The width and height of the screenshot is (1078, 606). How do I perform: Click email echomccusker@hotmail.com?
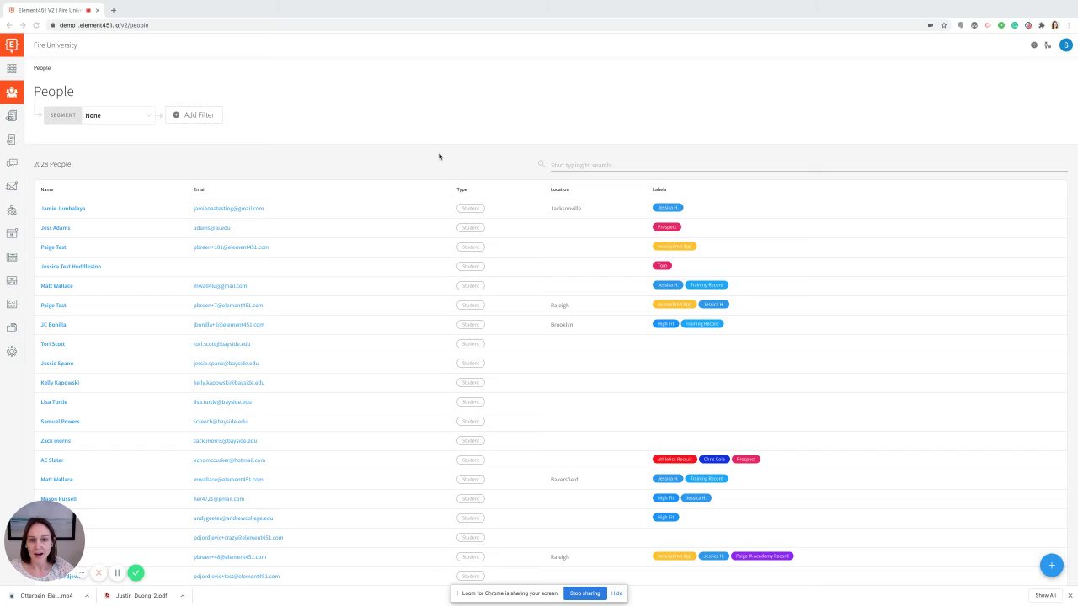tap(229, 460)
